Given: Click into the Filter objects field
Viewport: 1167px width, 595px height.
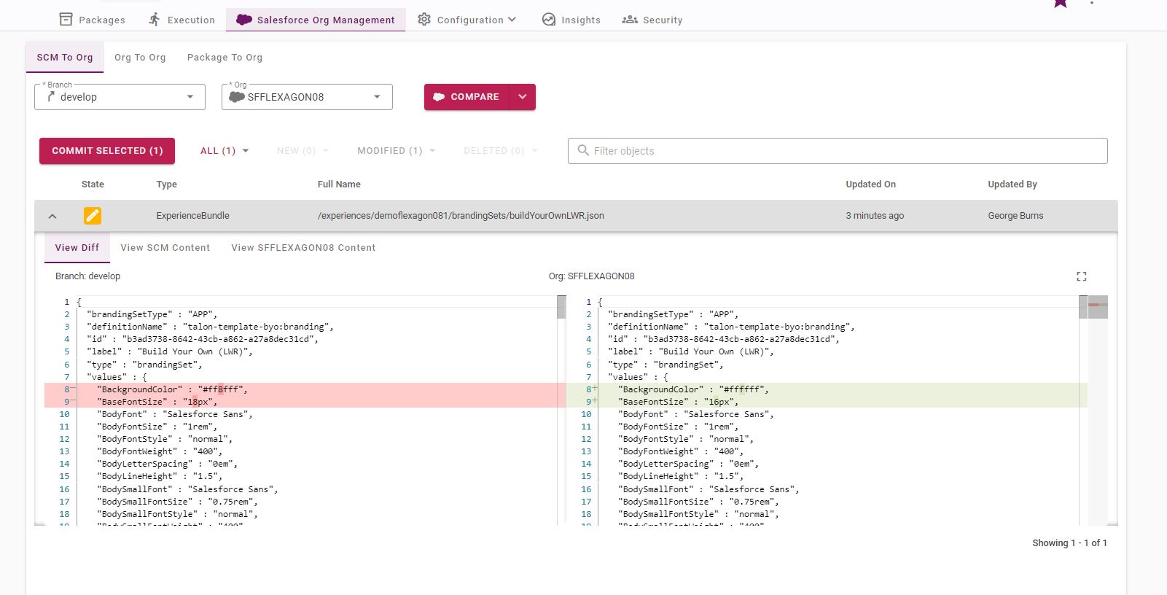Looking at the screenshot, I should tap(838, 151).
